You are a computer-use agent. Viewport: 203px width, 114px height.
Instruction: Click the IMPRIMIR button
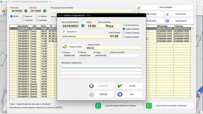[101, 94]
